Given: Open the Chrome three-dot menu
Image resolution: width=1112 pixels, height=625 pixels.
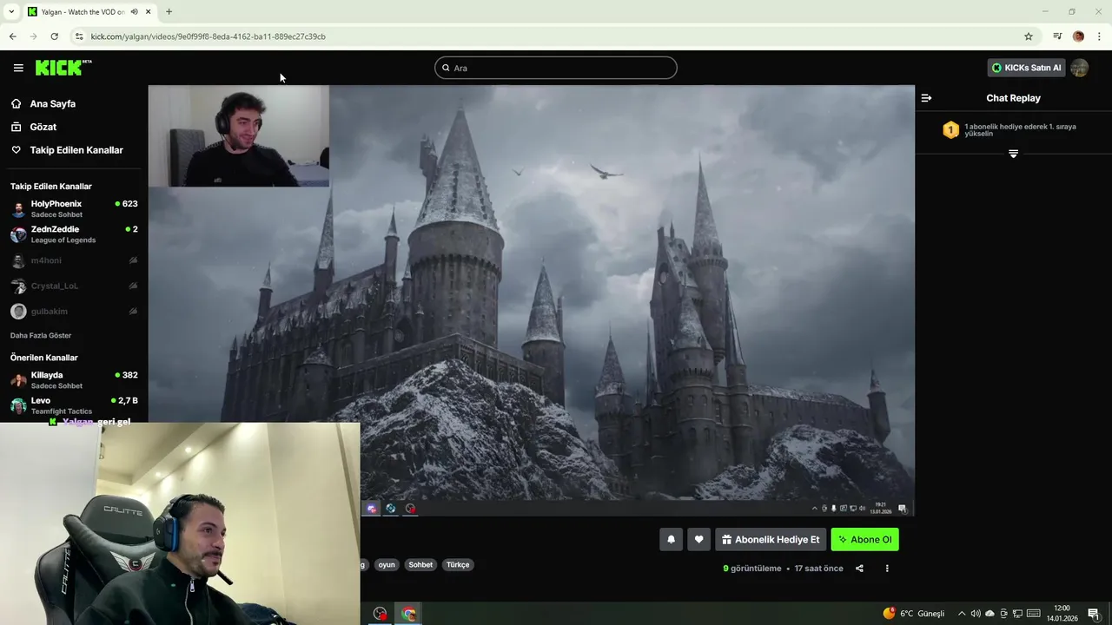Looking at the screenshot, I should [x=1099, y=36].
